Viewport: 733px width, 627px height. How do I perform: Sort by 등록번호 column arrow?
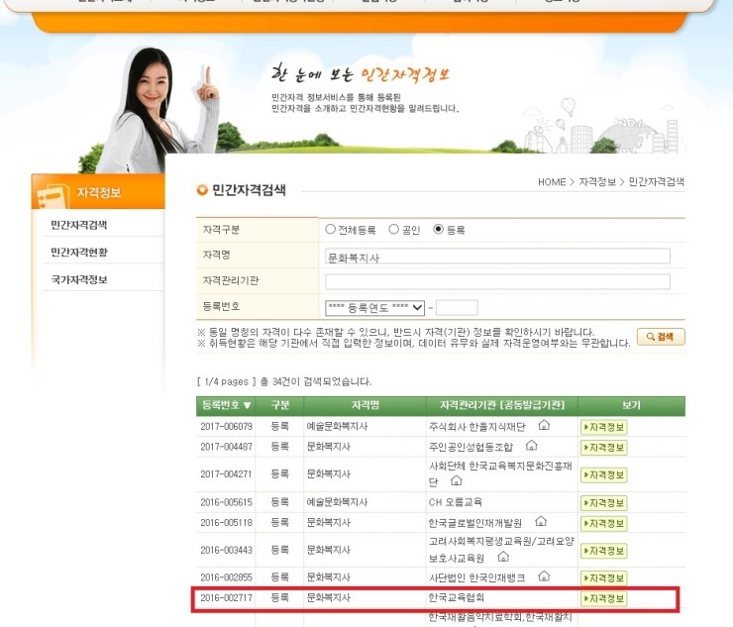click(x=247, y=405)
